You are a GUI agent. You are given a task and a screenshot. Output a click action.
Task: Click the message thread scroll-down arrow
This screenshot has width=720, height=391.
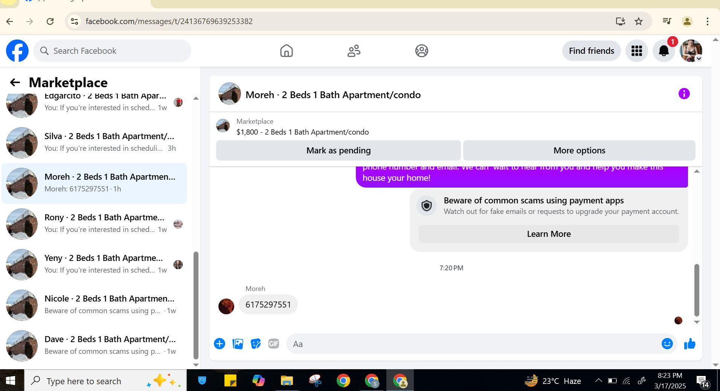[697, 322]
